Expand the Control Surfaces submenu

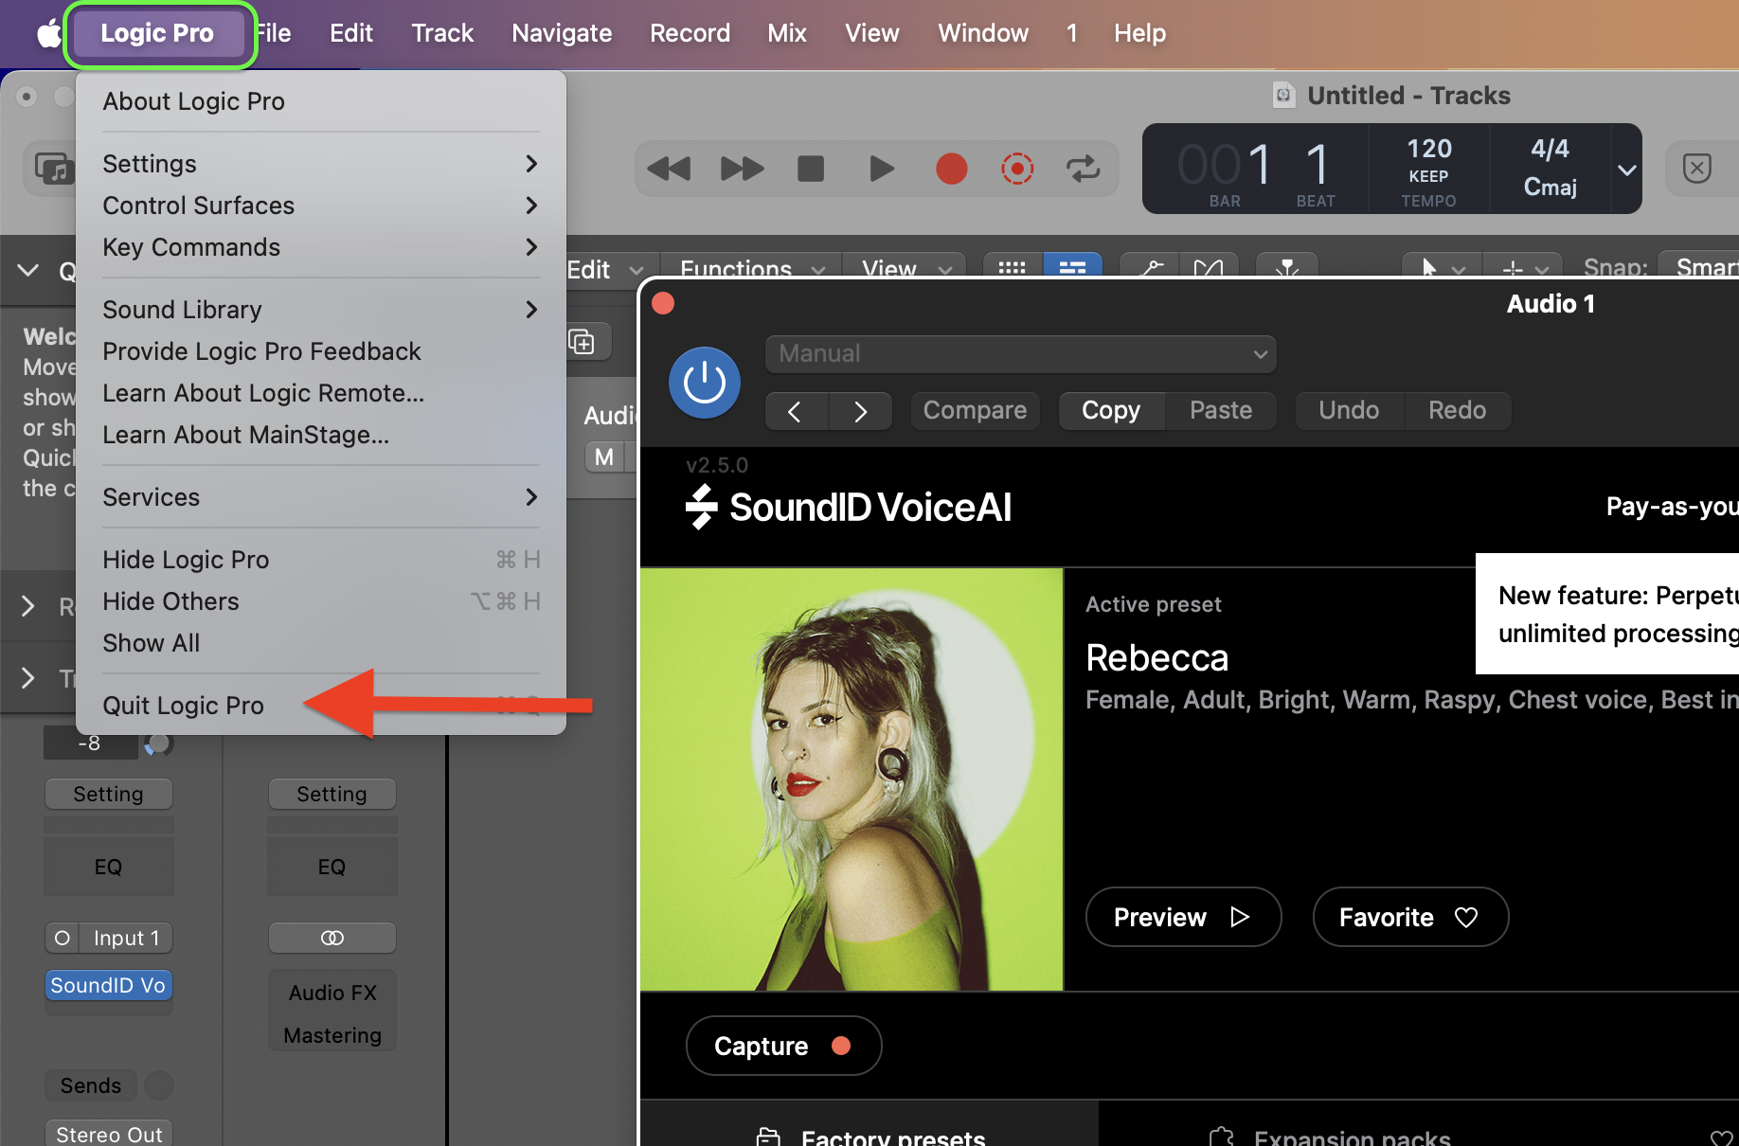click(x=321, y=206)
